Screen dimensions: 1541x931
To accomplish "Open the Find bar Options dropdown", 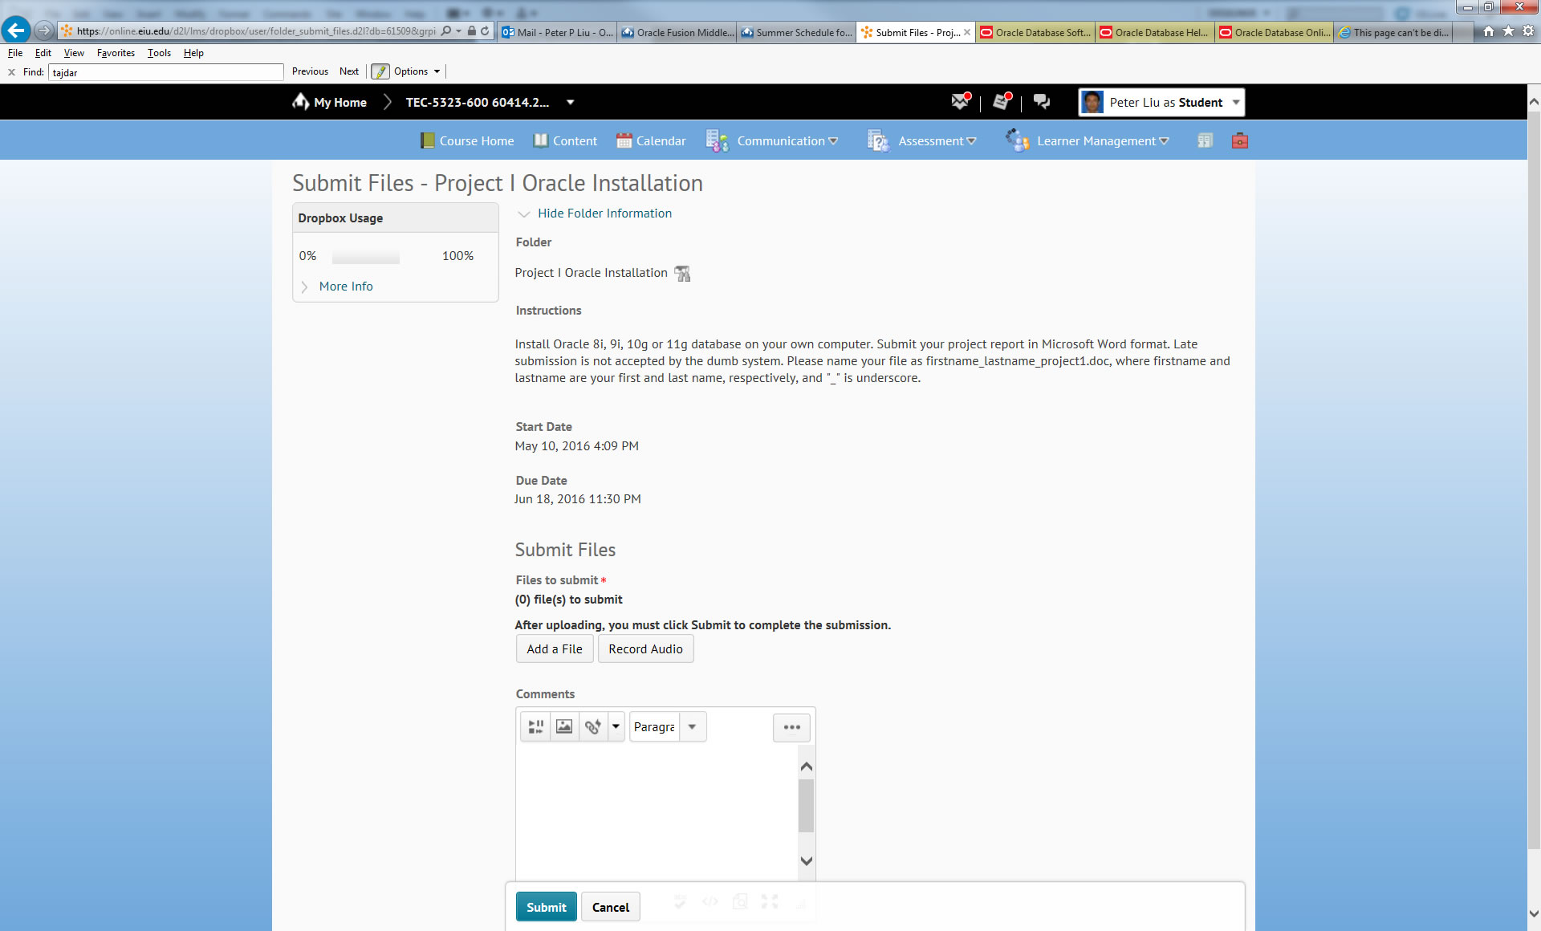I will coord(417,71).
